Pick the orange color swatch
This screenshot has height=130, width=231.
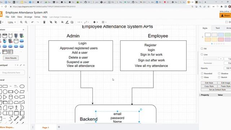point(208,39)
